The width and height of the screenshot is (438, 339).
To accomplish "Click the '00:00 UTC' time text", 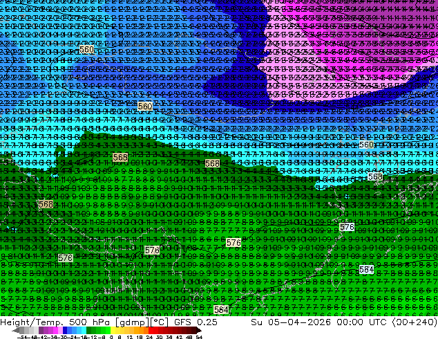I will point(361,322).
